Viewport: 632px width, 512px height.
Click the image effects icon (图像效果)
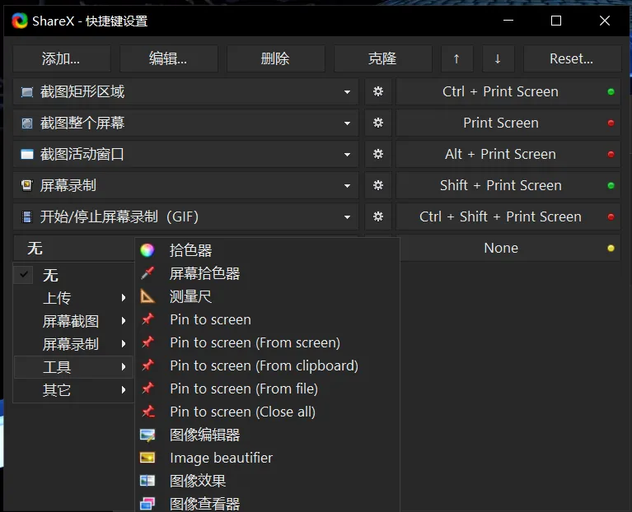click(x=147, y=481)
